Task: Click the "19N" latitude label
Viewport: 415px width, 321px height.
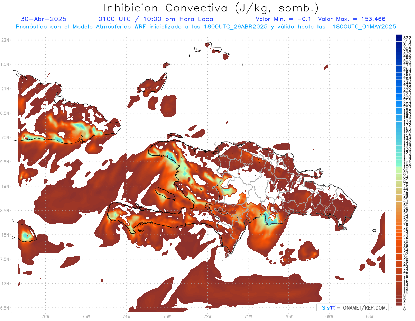Action: pyautogui.click(x=5, y=186)
